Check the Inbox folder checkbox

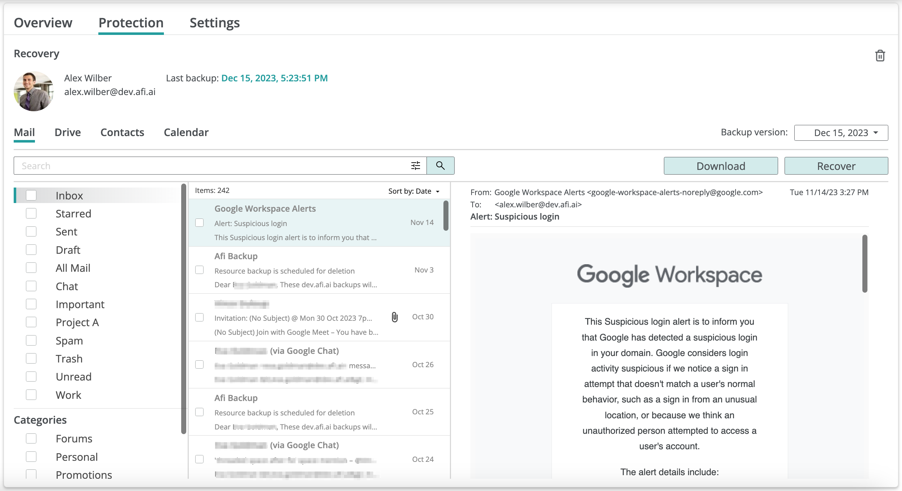tap(31, 195)
